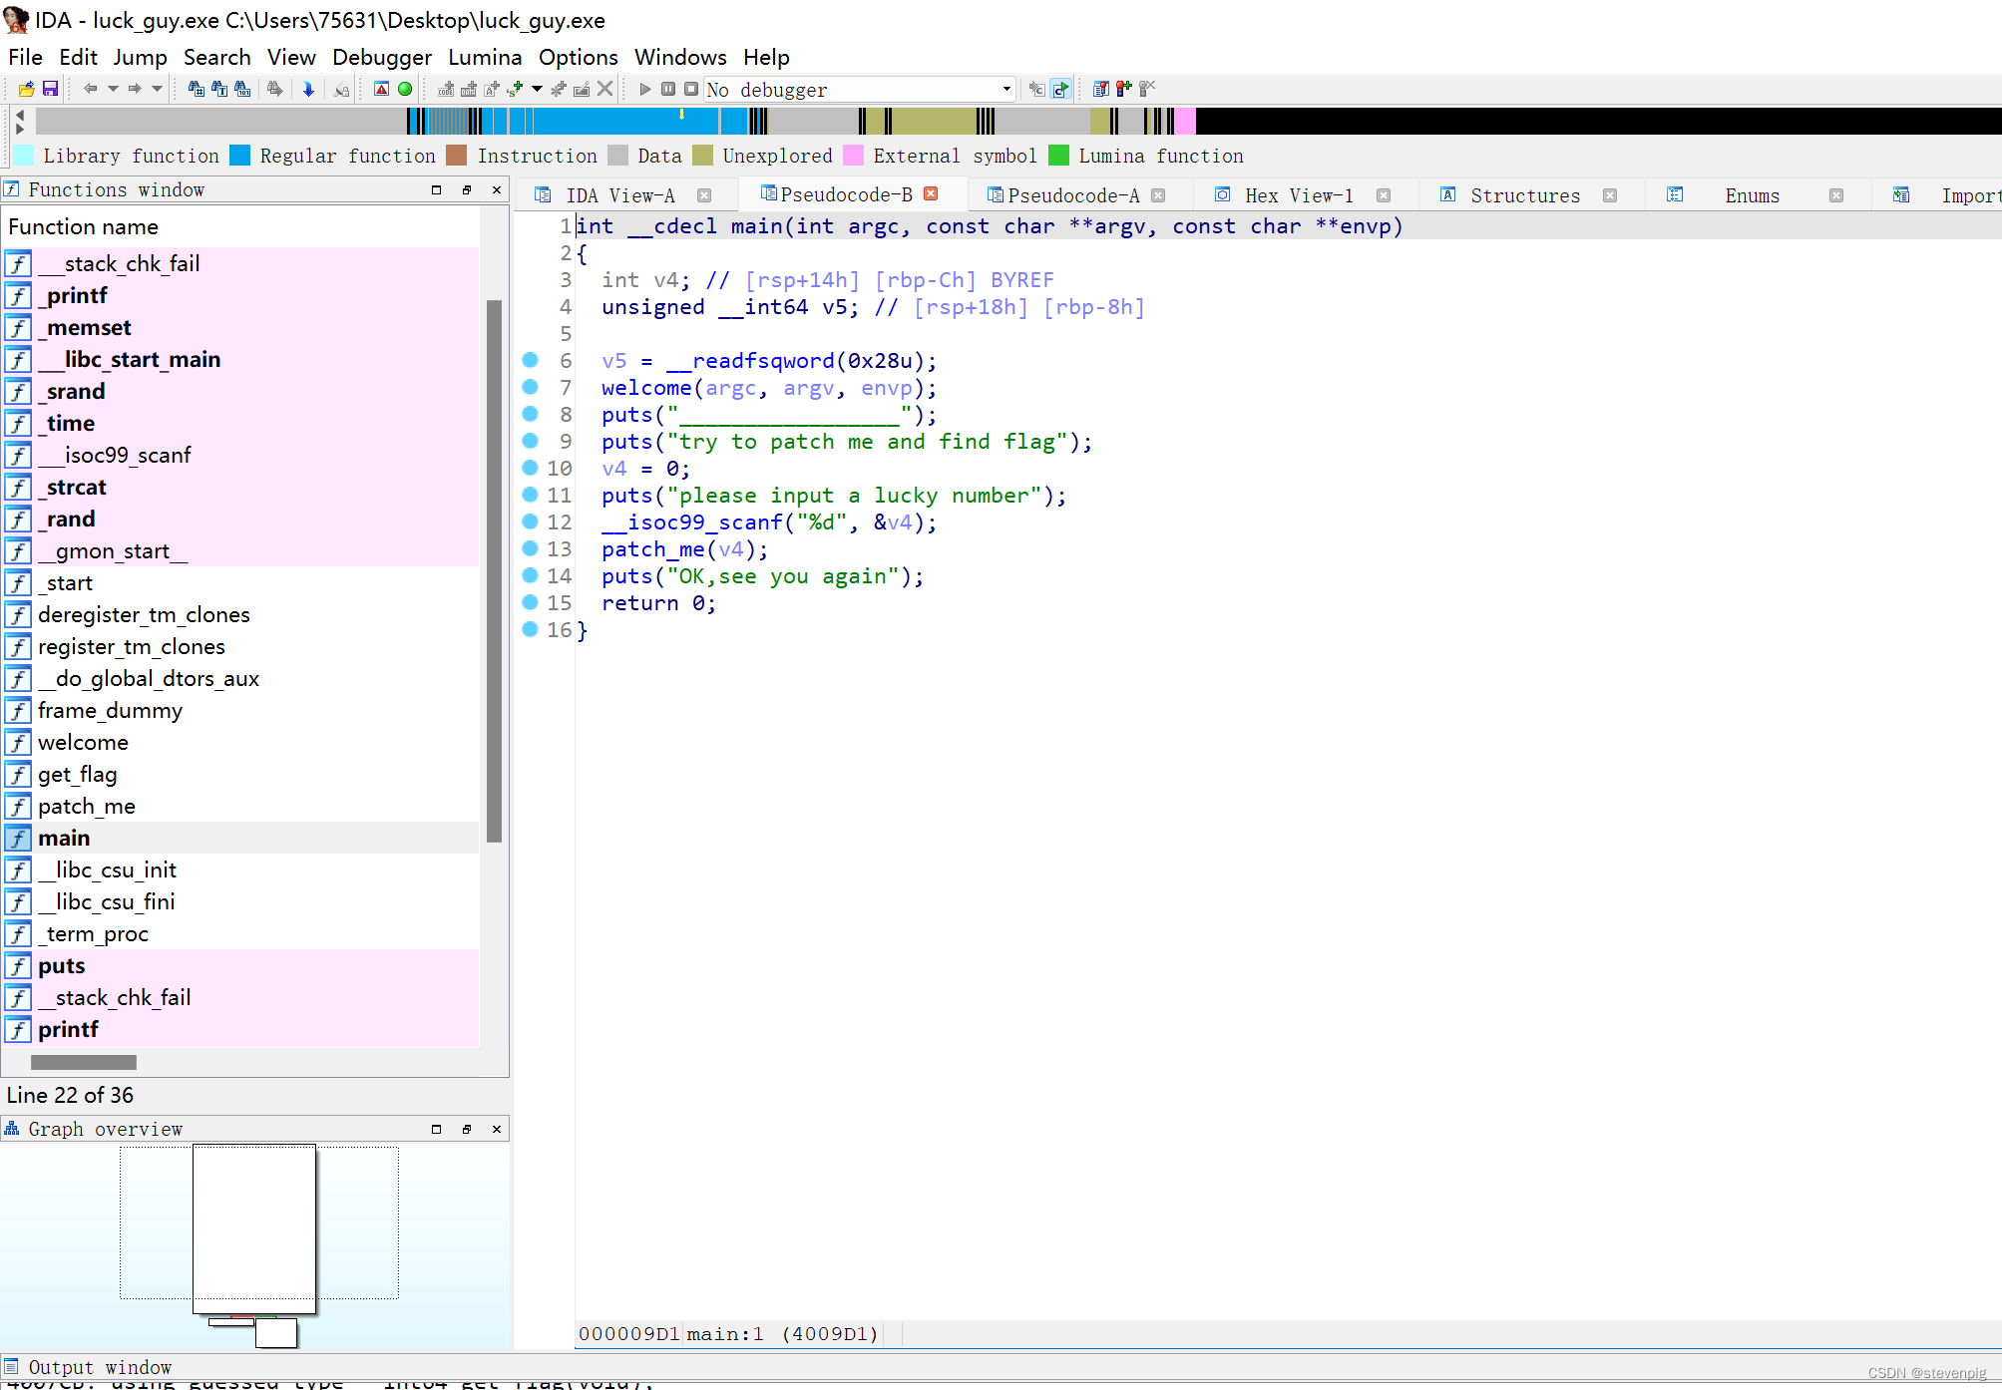Select patch_me in the functions list

point(240,806)
